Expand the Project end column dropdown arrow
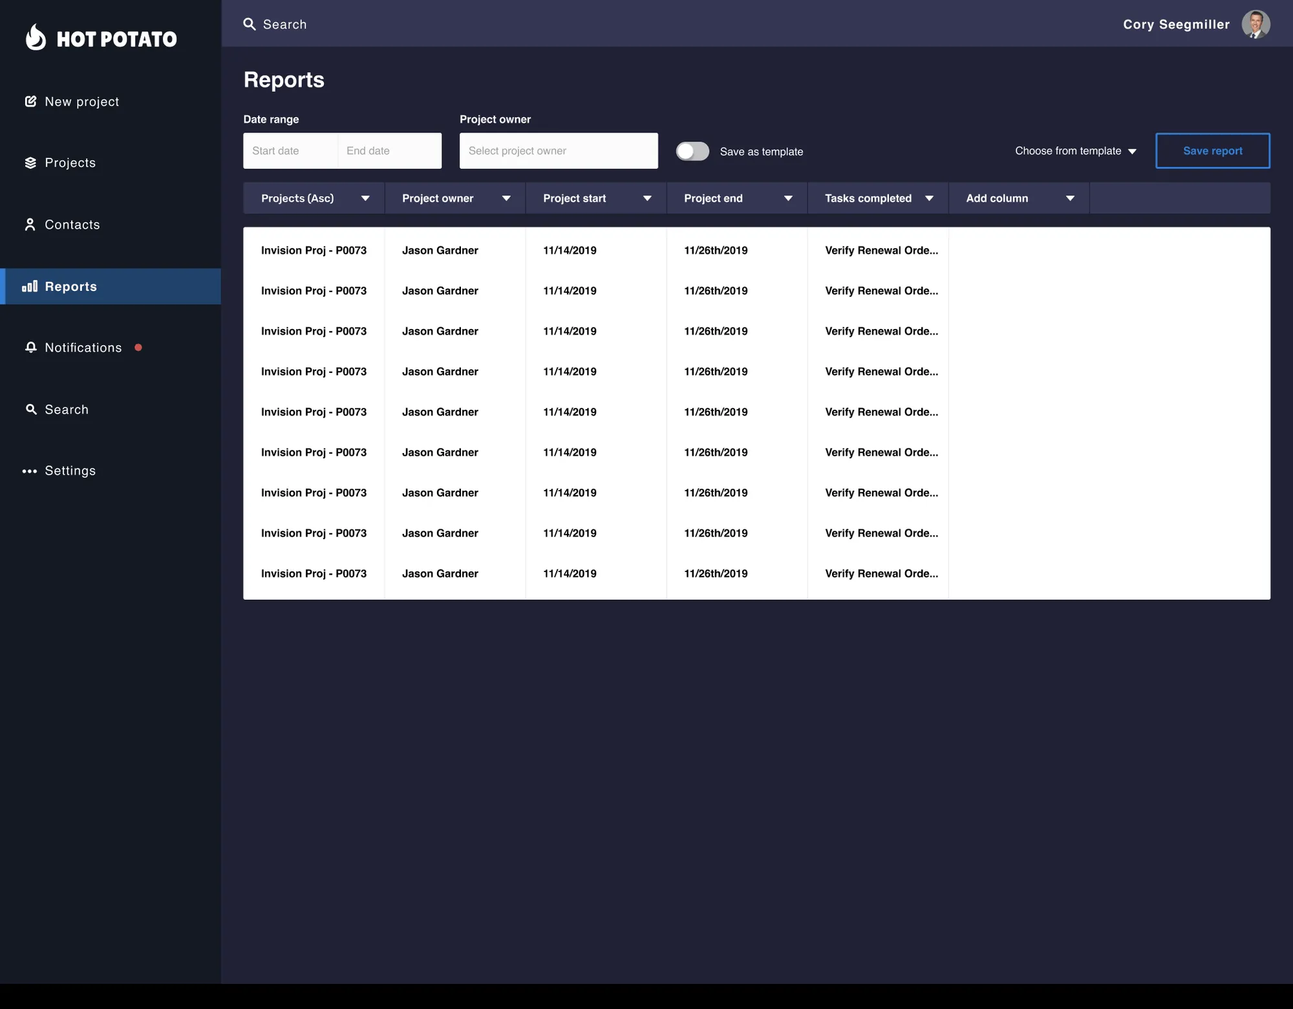The height and width of the screenshot is (1009, 1293). point(788,198)
